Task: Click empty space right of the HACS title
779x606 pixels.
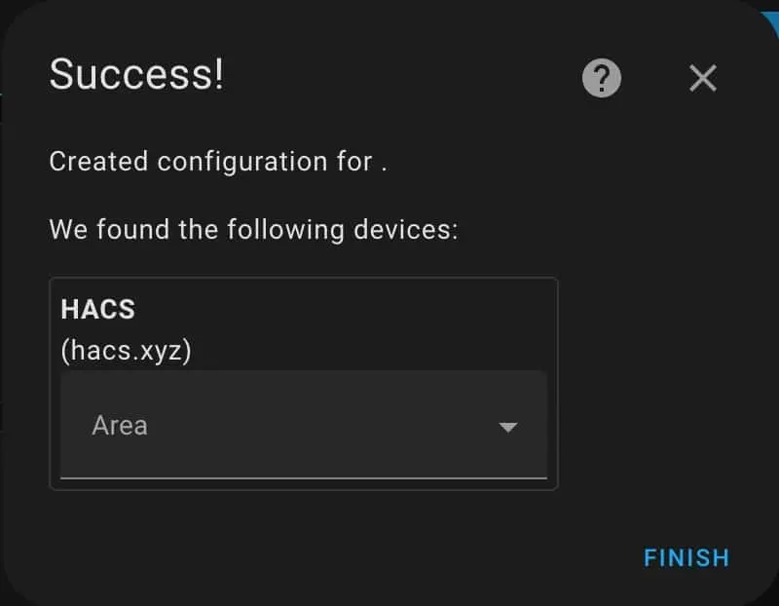Action: coord(351,310)
